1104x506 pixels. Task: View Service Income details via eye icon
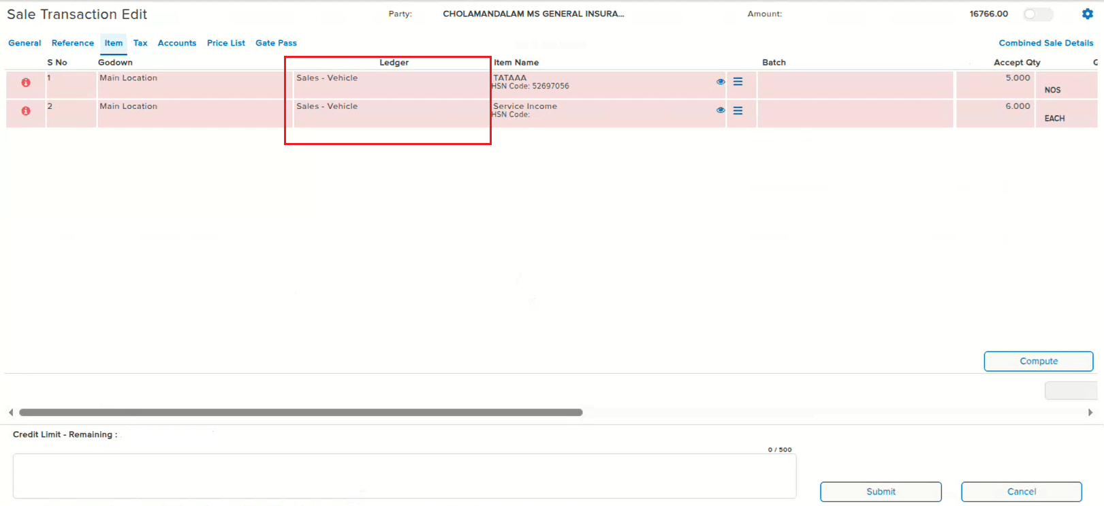pyautogui.click(x=721, y=110)
